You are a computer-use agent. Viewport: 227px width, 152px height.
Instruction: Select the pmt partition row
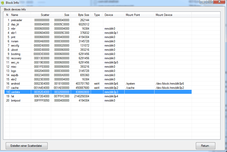98,37
